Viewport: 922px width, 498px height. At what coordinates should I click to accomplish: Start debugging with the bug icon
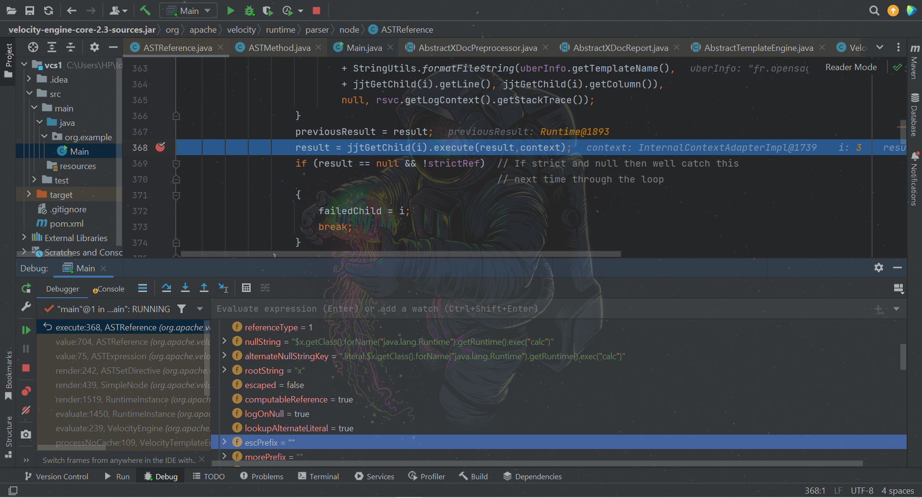click(x=249, y=11)
